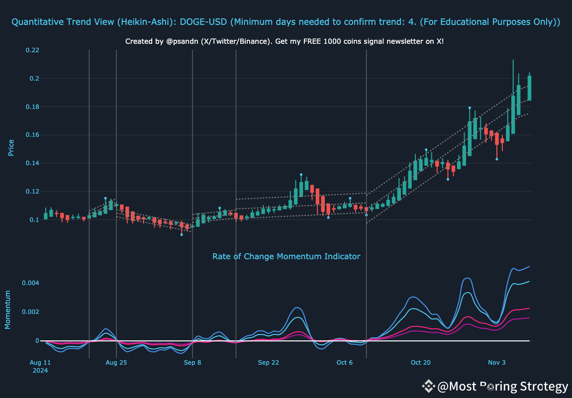572x398 pixels.
Task: Click the 'Aug 11 2024' date label
Action: pos(40,366)
